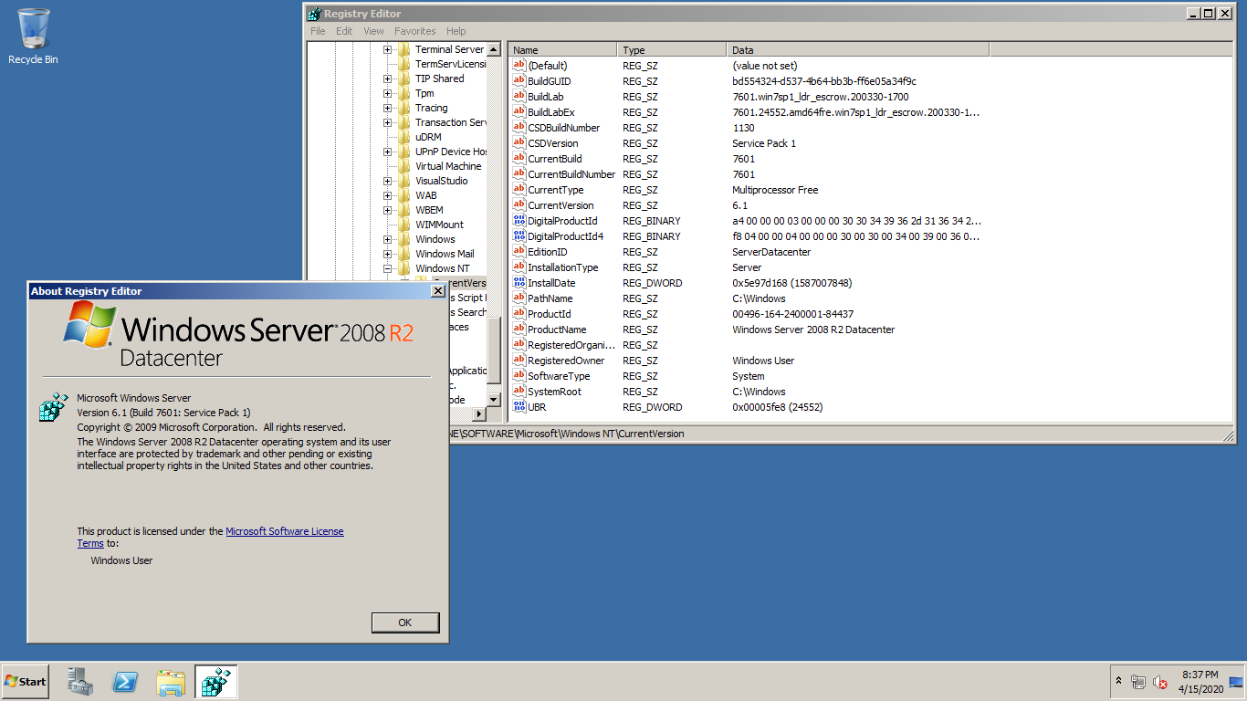This screenshot has width=1247, height=701.
Task: Click the Start button
Action: [x=25, y=682]
